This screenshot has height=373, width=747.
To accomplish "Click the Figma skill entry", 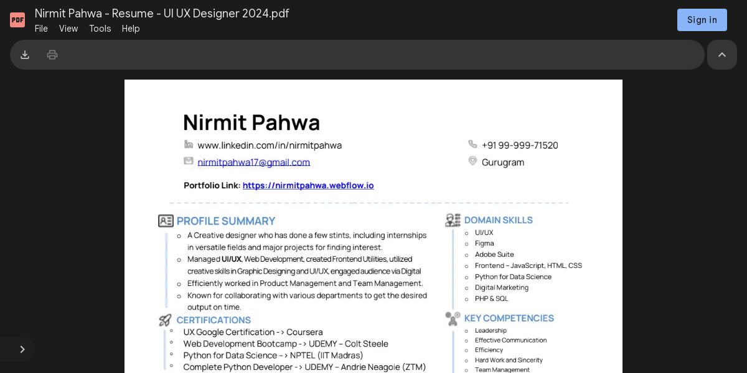I will click(484, 244).
